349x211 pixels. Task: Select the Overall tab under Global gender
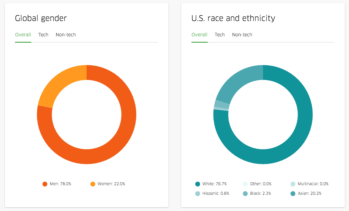tap(23, 35)
